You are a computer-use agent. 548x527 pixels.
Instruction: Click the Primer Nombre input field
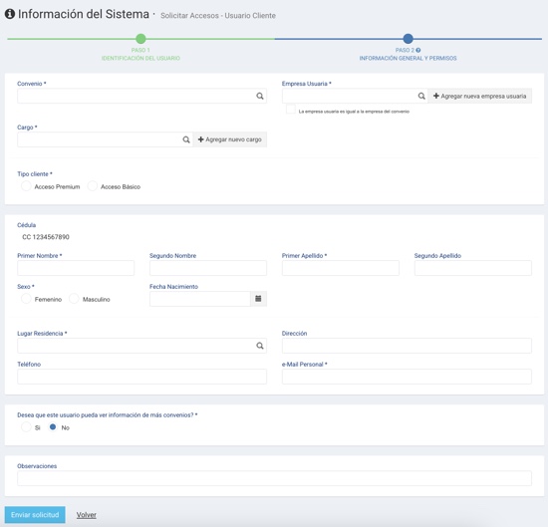tap(76, 268)
